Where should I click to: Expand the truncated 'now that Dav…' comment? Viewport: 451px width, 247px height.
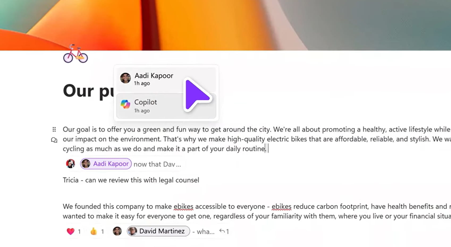[157, 164]
